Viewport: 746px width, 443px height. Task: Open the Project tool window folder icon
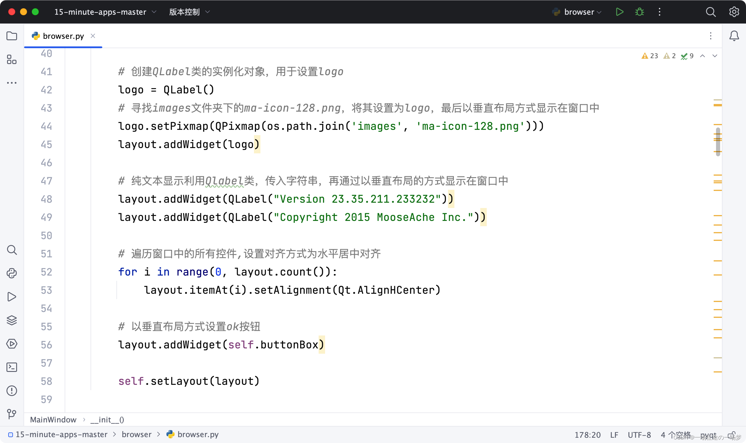[12, 36]
